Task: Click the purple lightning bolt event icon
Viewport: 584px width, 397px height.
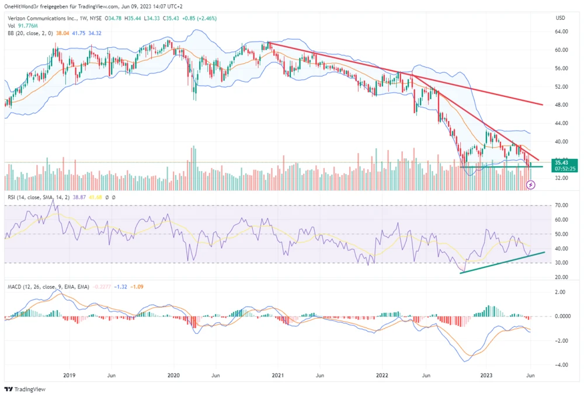Action: (530, 184)
